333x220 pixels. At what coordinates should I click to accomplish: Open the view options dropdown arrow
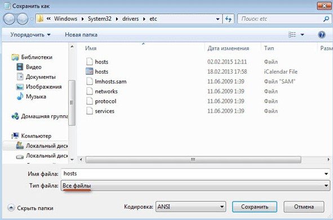point(302,34)
